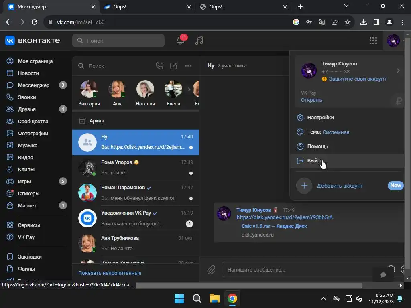The height and width of the screenshot is (308, 411).
Task: Open the user avatar dropdown in header
Action: 393,41
